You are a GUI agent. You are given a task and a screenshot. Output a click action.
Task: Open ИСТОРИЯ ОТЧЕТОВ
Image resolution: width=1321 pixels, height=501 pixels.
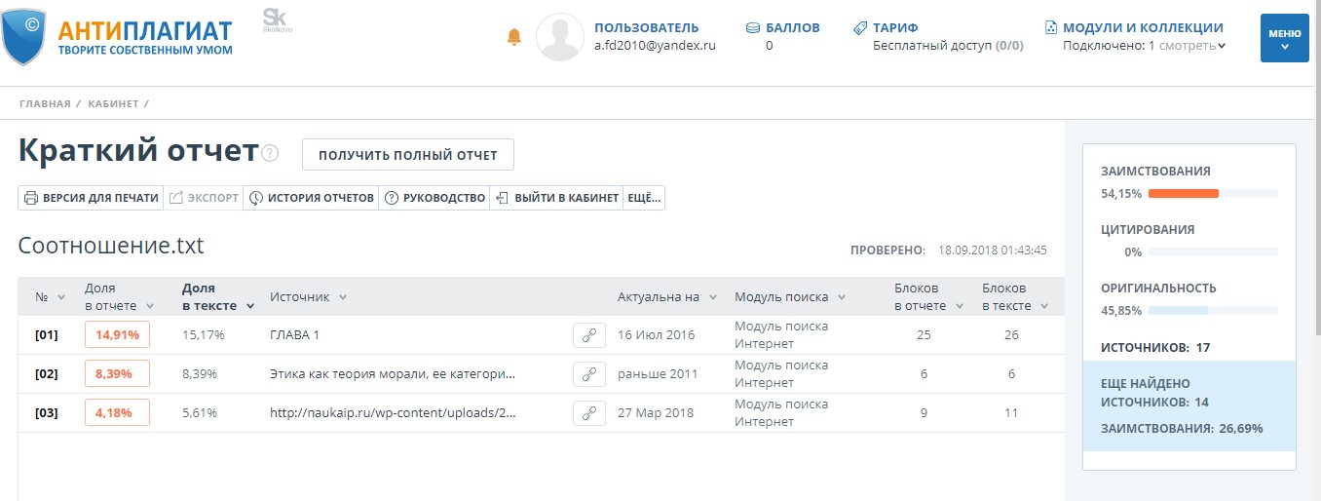coord(311,198)
